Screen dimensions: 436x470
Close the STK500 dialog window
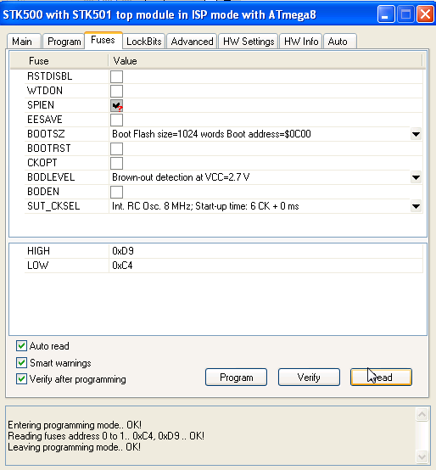[x=426, y=14]
